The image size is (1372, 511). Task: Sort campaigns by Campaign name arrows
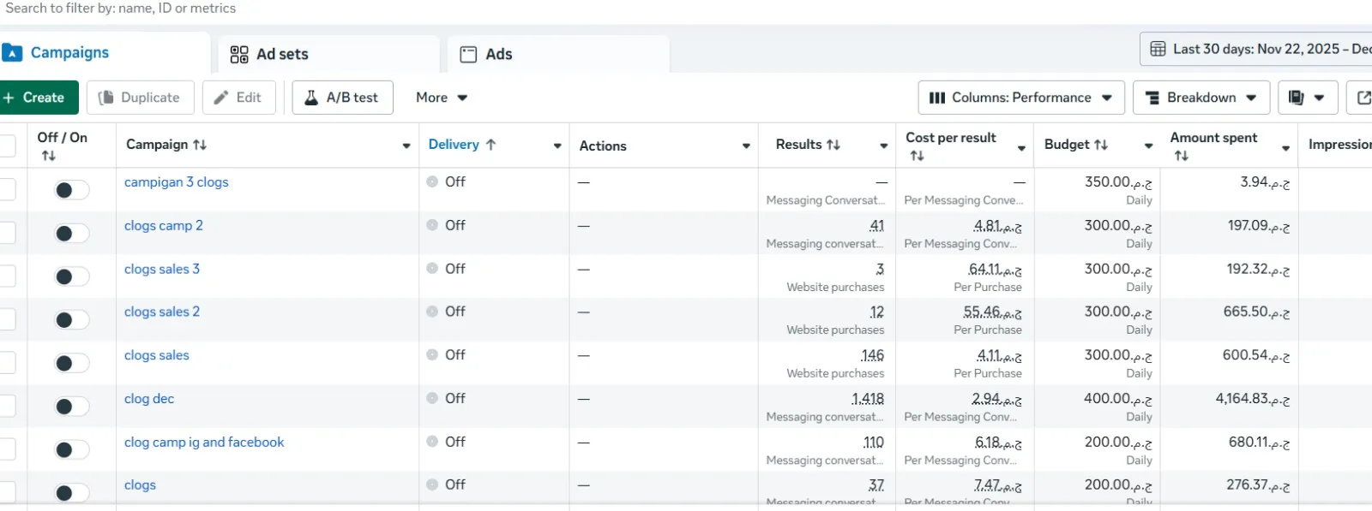coord(200,145)
